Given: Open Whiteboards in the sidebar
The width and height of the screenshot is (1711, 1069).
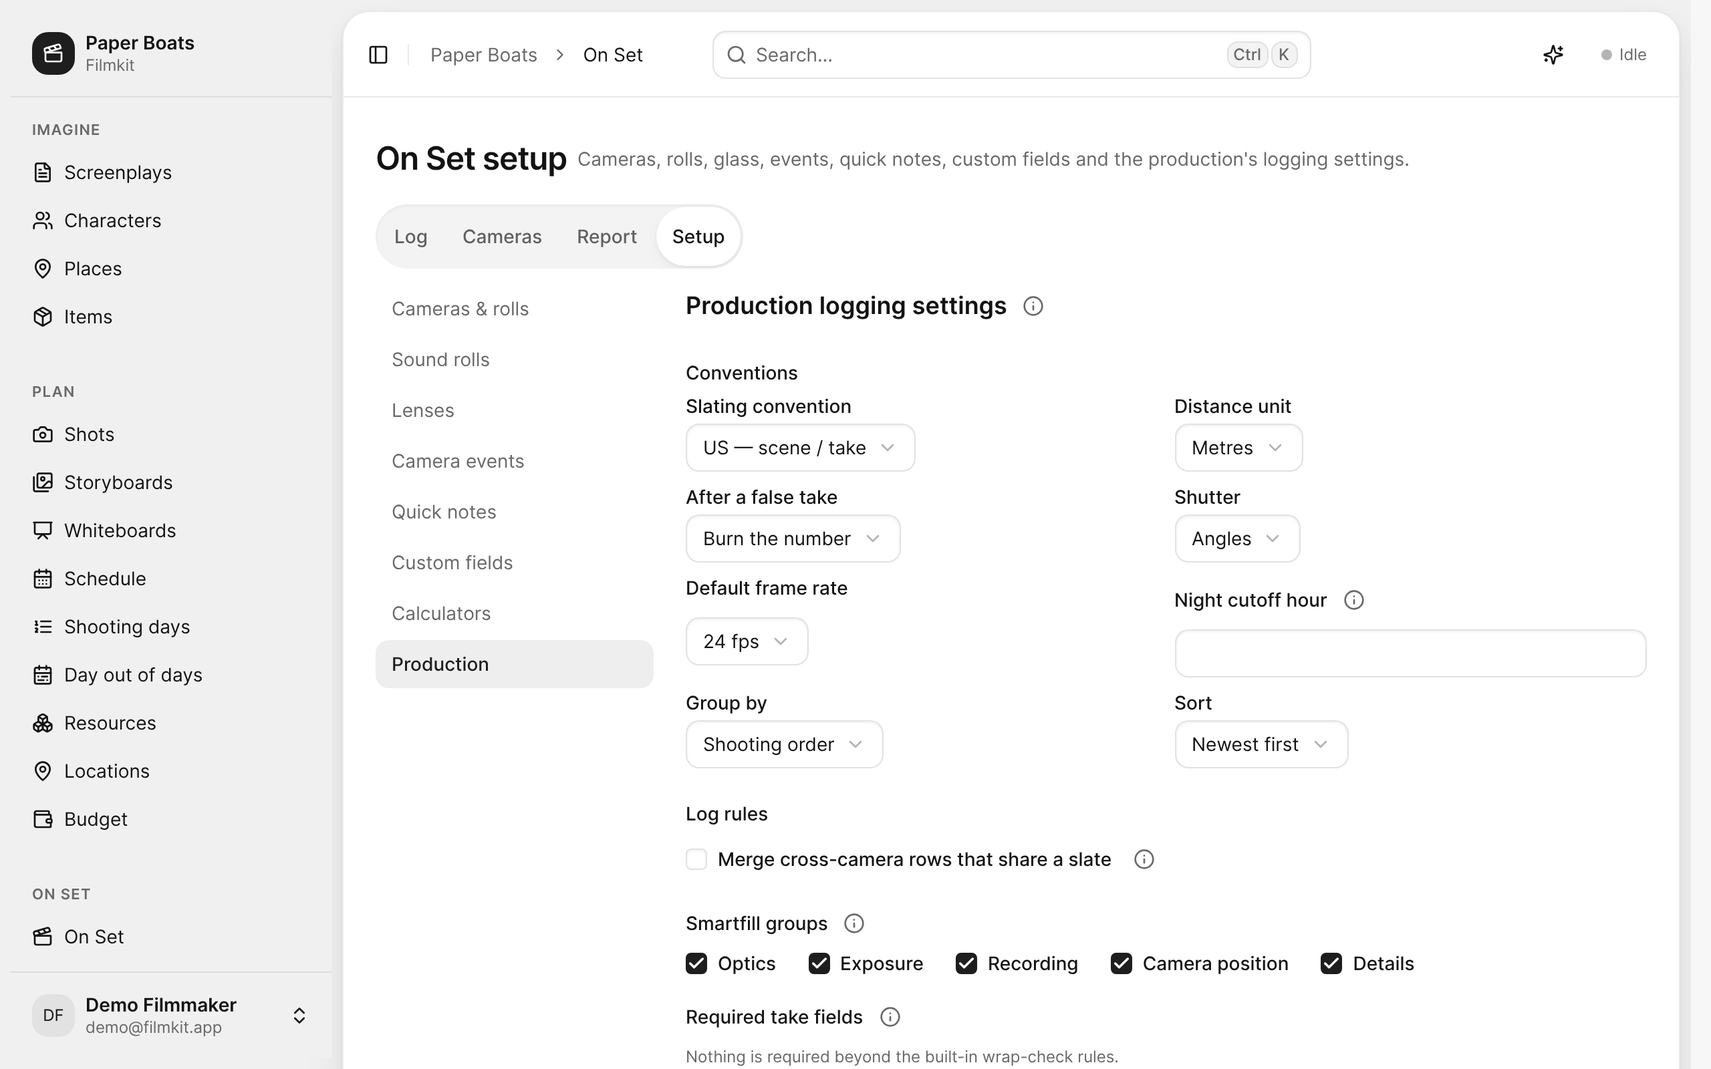Looking at the screenshot, I should coord(170,530).
